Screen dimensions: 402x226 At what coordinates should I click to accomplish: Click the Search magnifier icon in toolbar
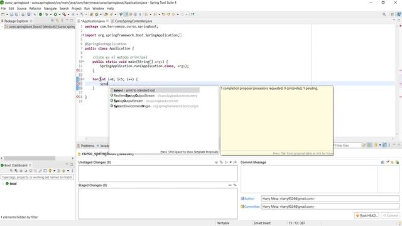click(x=384, y=14)
